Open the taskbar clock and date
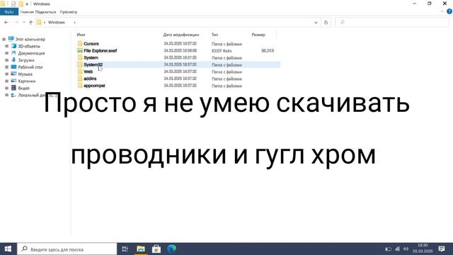 423,249
